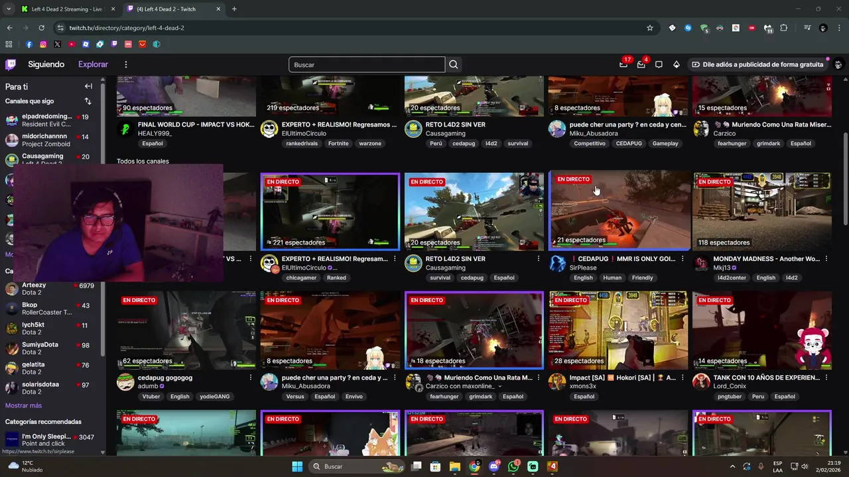Open browser apps grid icon

click(x=9, y=44)
